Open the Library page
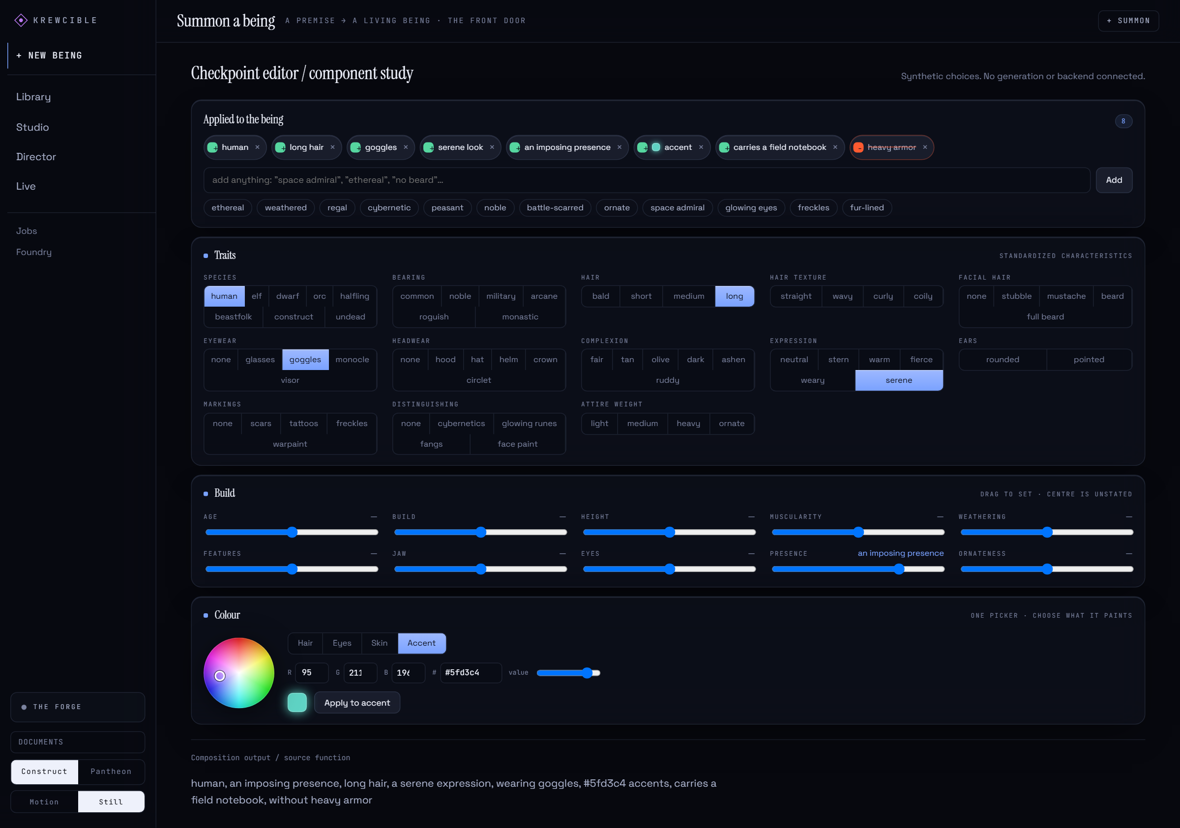Screen dimensions: 1180x828 [33, 97]
